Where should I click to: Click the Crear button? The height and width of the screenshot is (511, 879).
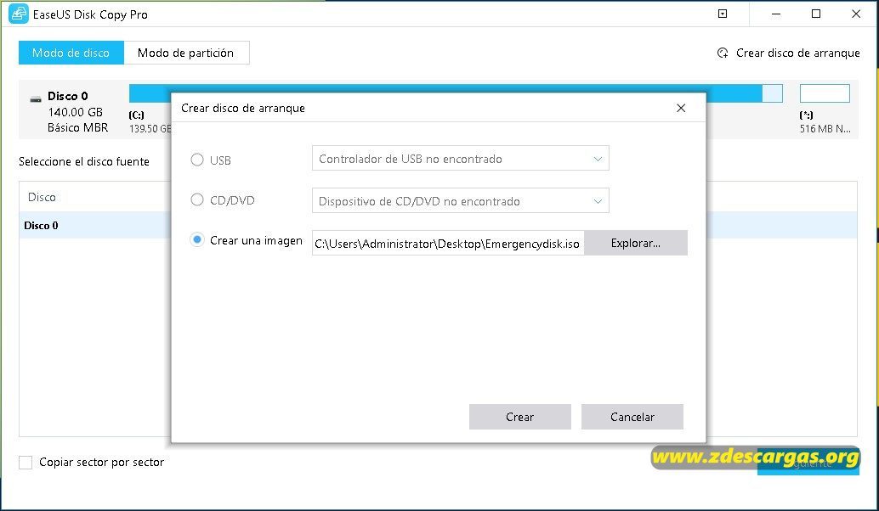pyautogui.click(x=519, y=417)
